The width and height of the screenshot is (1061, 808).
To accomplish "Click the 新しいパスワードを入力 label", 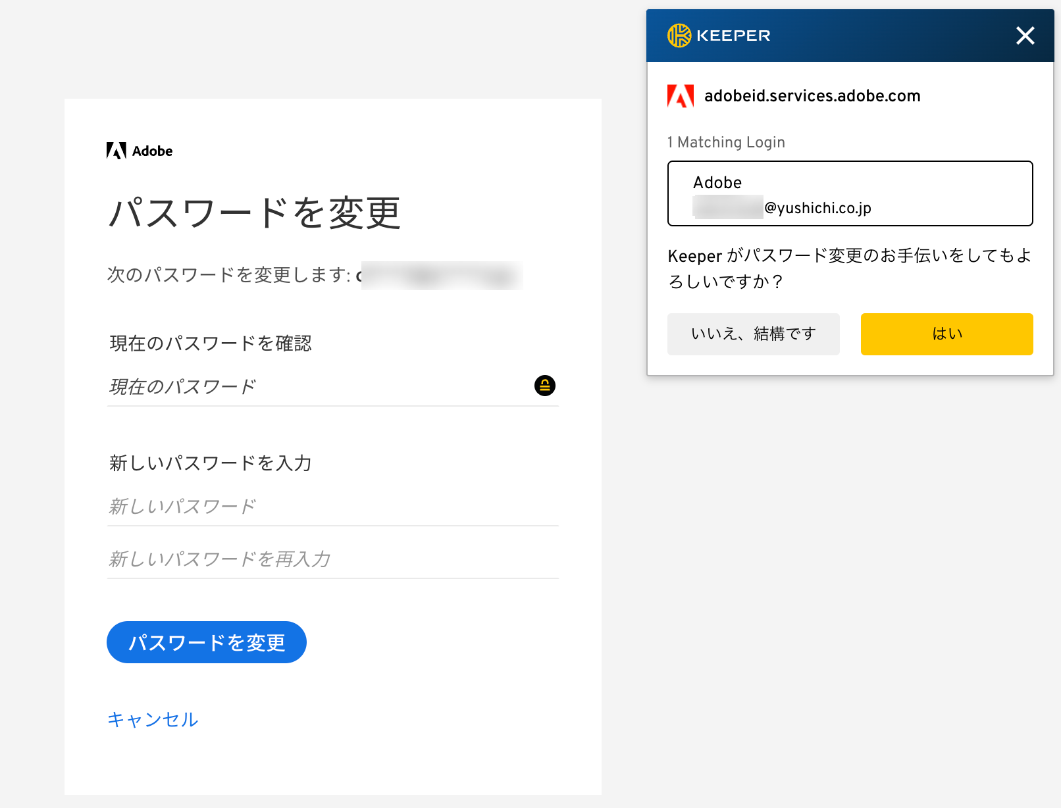I will tap(211, 463).
